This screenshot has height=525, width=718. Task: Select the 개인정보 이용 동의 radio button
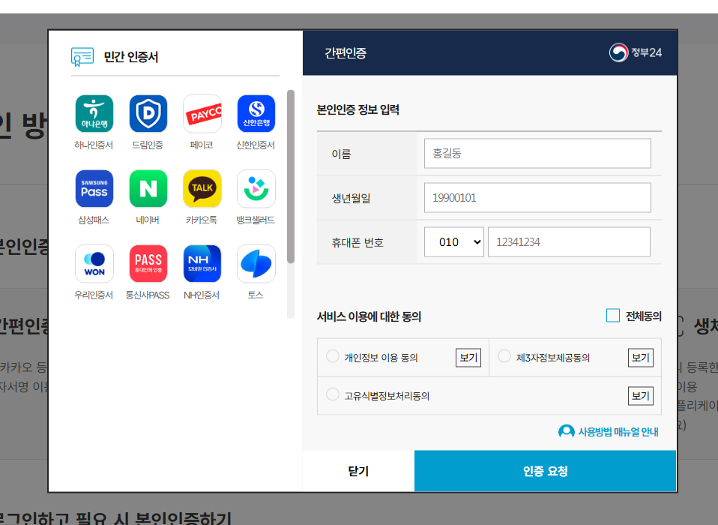pyautogui.click(x=333, y=356)
